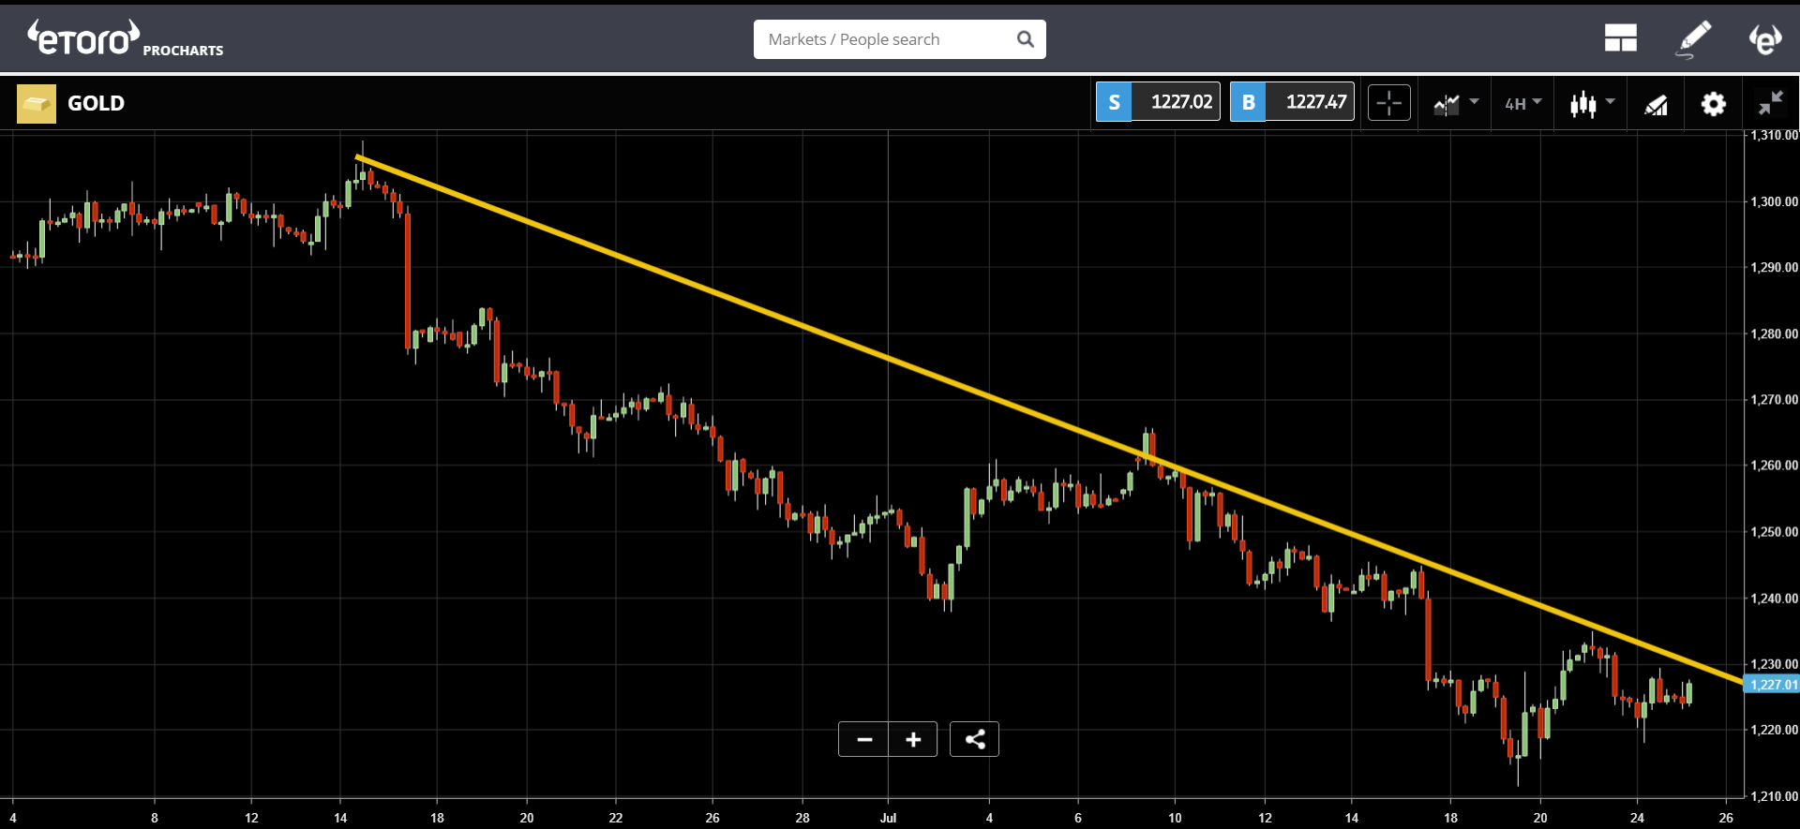1800x829 pixels.
Task: Toggle the crosshair cursor tool
Action: click(x=1389, y=103)
